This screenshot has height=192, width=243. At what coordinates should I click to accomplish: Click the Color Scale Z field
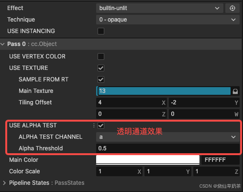pos(216,171)
